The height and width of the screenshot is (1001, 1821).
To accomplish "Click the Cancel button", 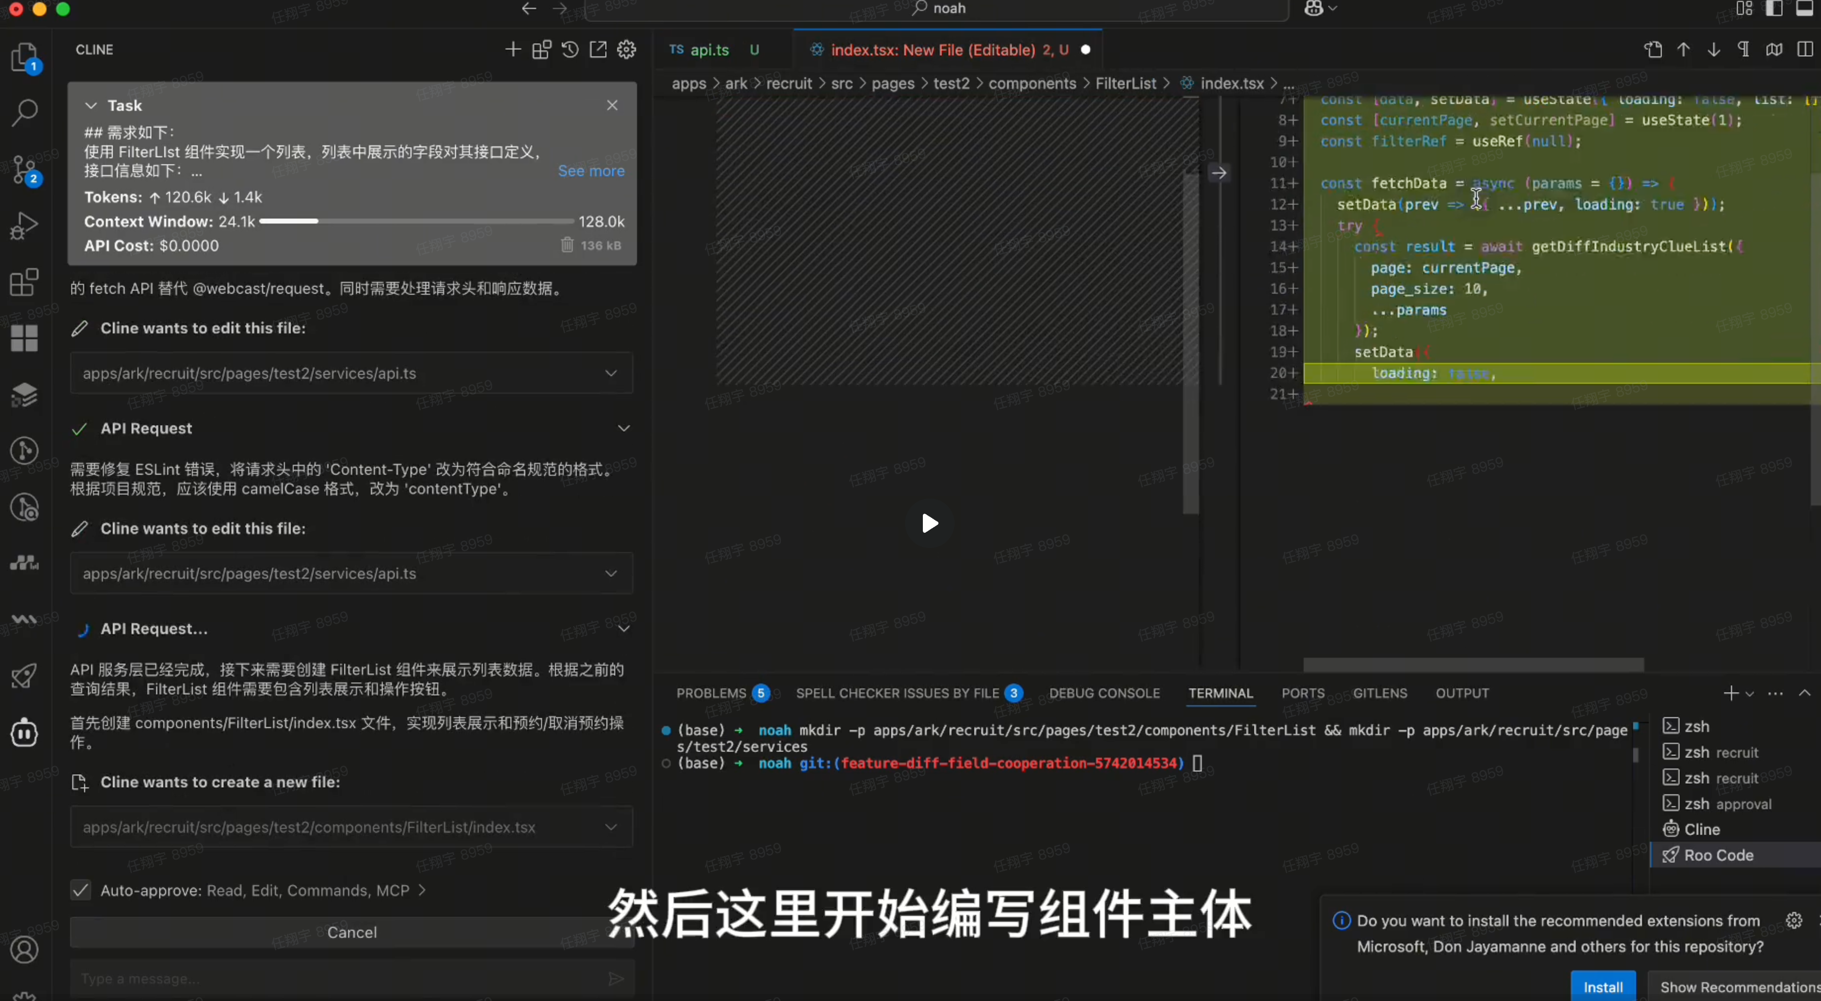I will (x=351, y=932).
